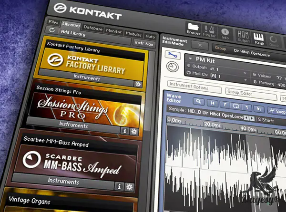This screenshot has height=212, width=286.
Task: Click the wrench edit icon
Action: pos(173,55)
